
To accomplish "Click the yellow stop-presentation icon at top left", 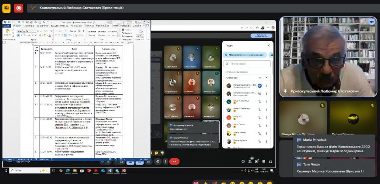I will (6, 8).
